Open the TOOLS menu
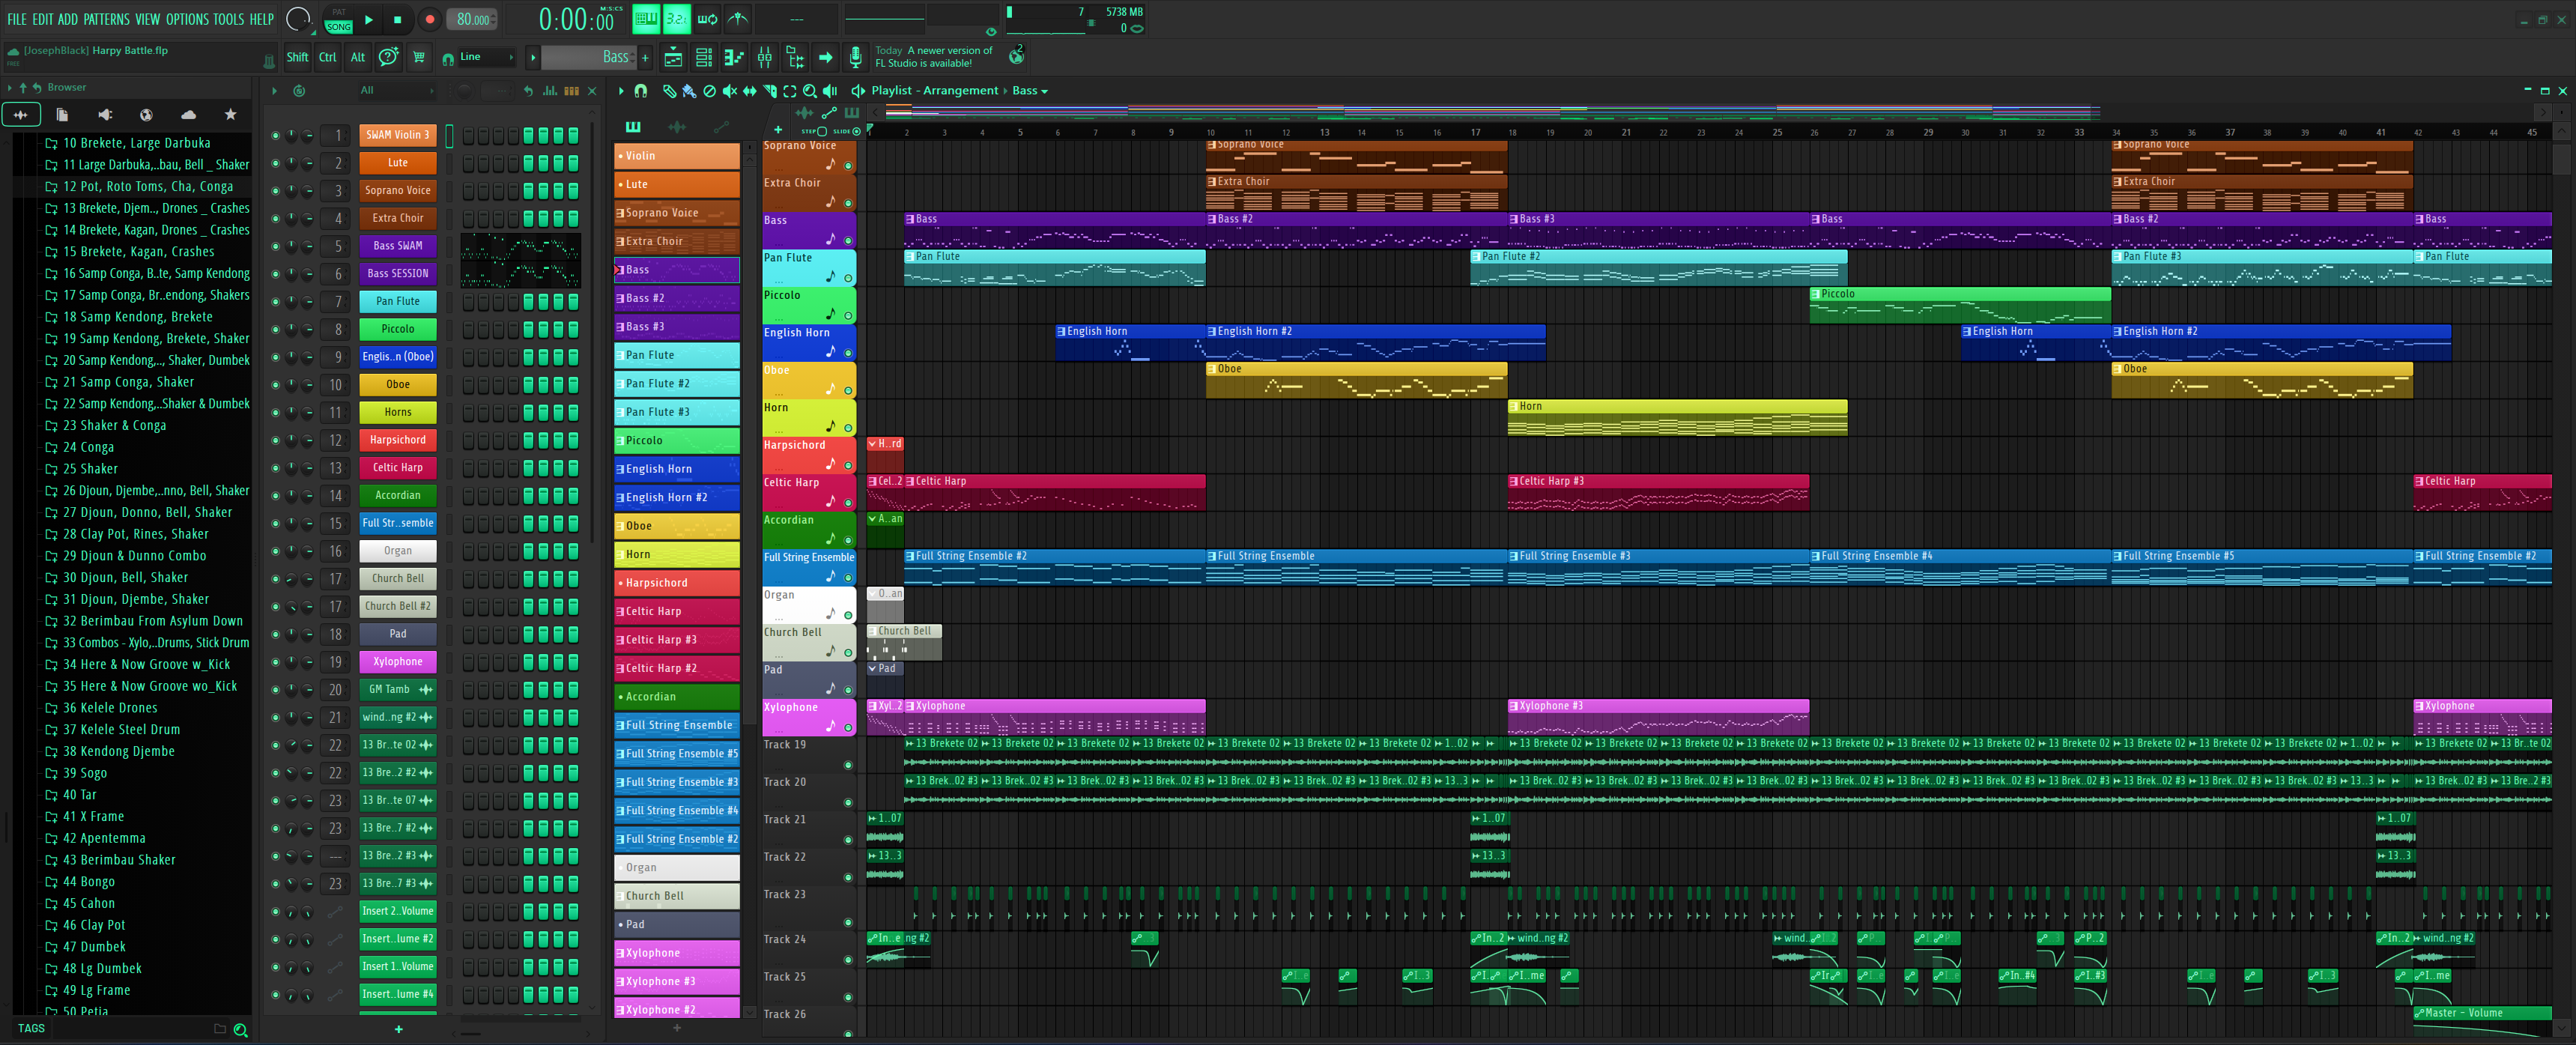 pos(228,19)
